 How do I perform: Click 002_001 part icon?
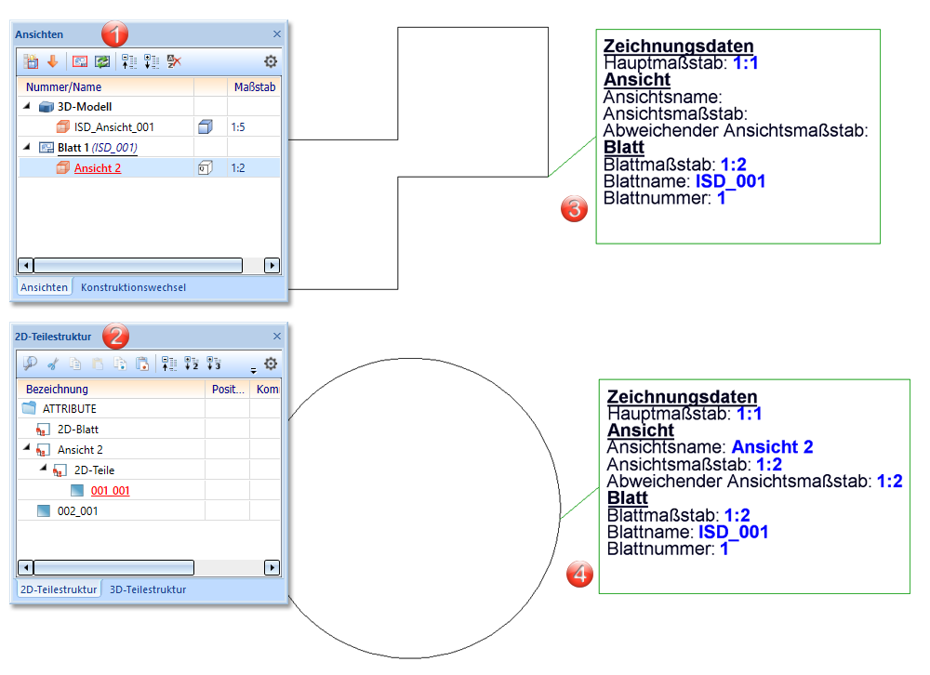44,510
